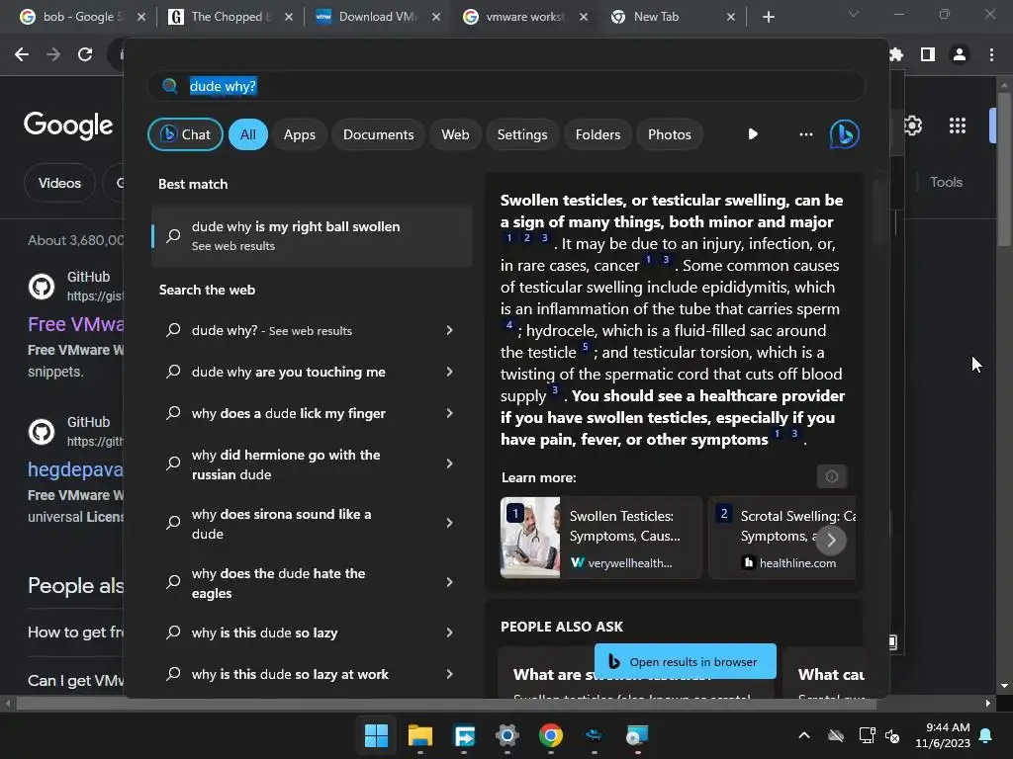Screen dimensions: 1013x759
Task: Click next arrow on Learn more cards
Action: click(831, 541)
